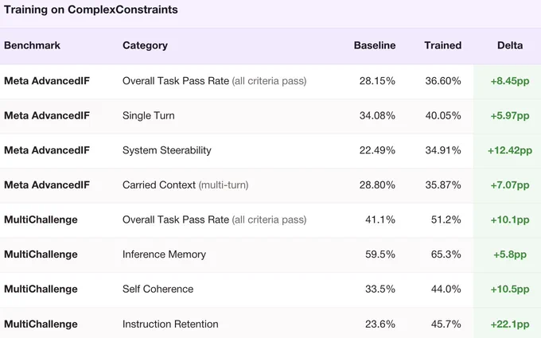The image size is (541, 338).
Task: Select the Baseline column header
Action: tap(375, 45)
